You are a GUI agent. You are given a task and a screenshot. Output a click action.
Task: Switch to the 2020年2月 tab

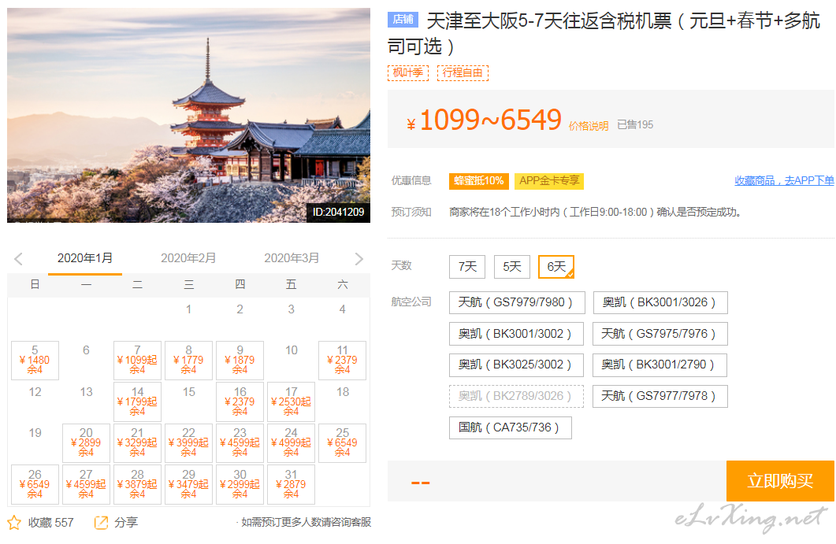[188, 258]
